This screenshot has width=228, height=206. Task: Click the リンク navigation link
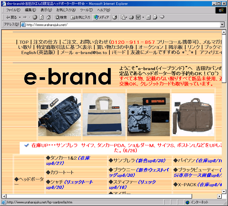click(x=194, y=47)
